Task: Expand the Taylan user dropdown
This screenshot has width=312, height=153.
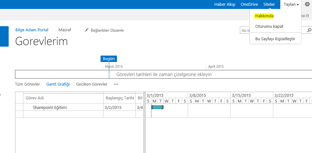Action: [x=291, y=4]
